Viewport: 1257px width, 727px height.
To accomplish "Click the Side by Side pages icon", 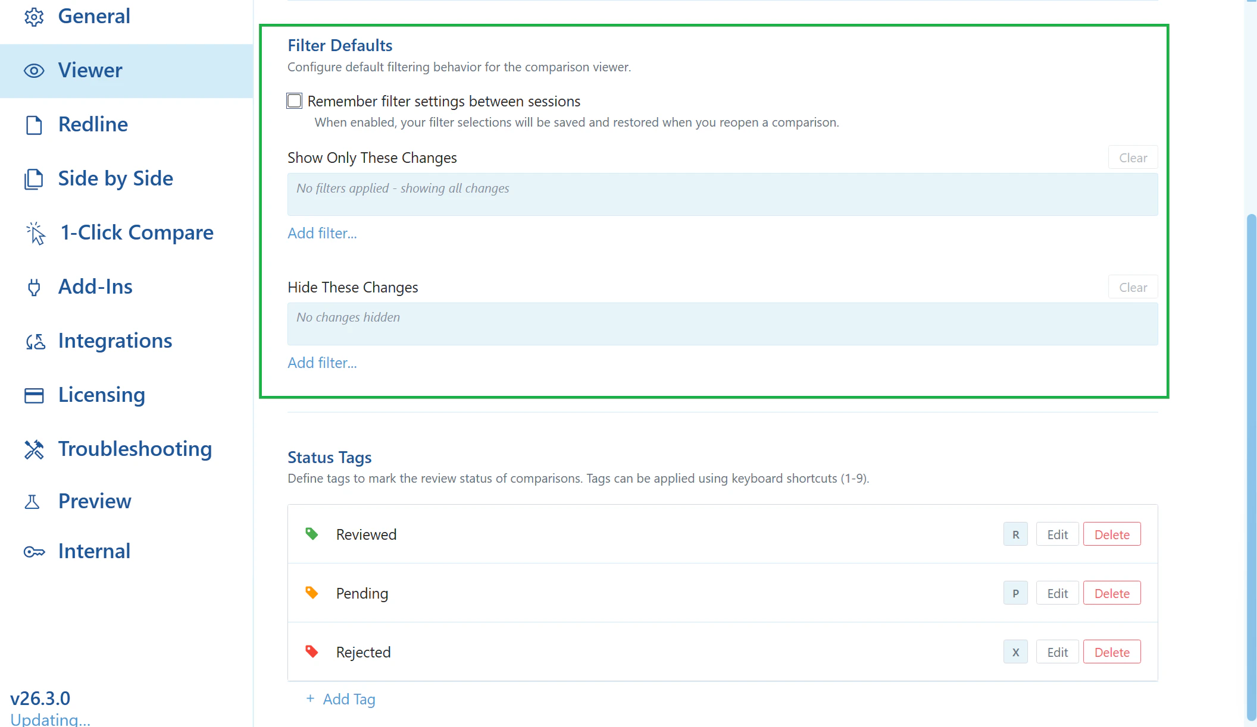I will tap(34, 178).
